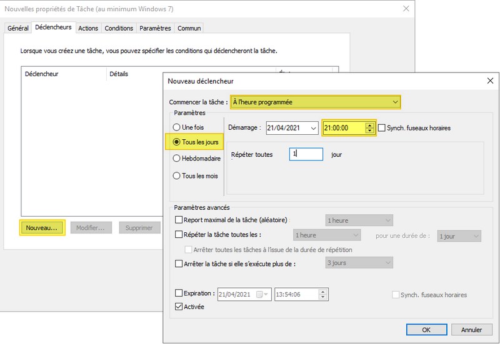Enable Répéter la tâche toutes les

[x=179, y=235]
